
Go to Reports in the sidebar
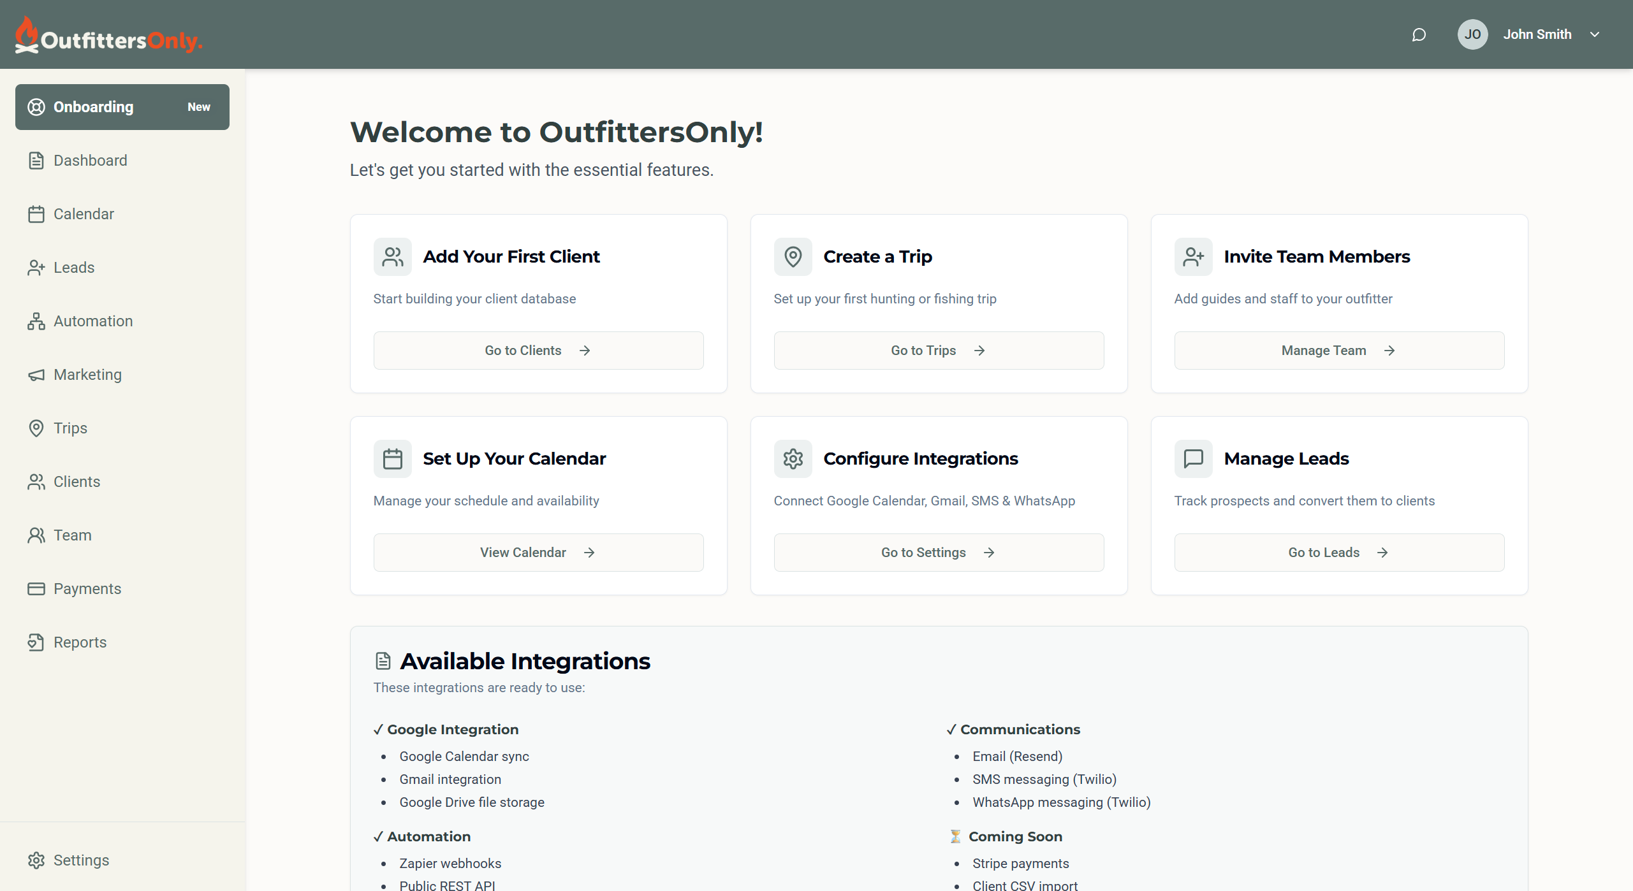coord(80,642)
